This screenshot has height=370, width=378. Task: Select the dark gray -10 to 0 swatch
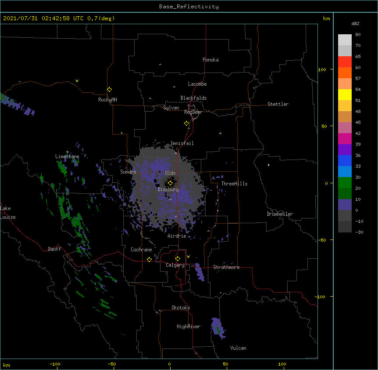tap(345, 216)
